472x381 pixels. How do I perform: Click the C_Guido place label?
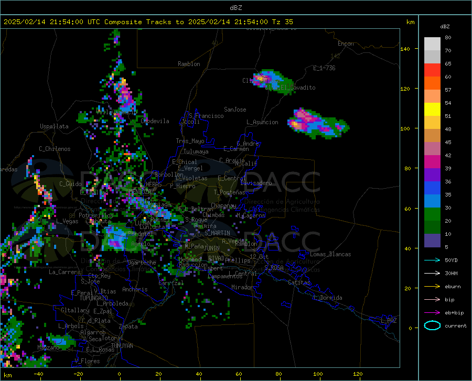coord(70,184)
